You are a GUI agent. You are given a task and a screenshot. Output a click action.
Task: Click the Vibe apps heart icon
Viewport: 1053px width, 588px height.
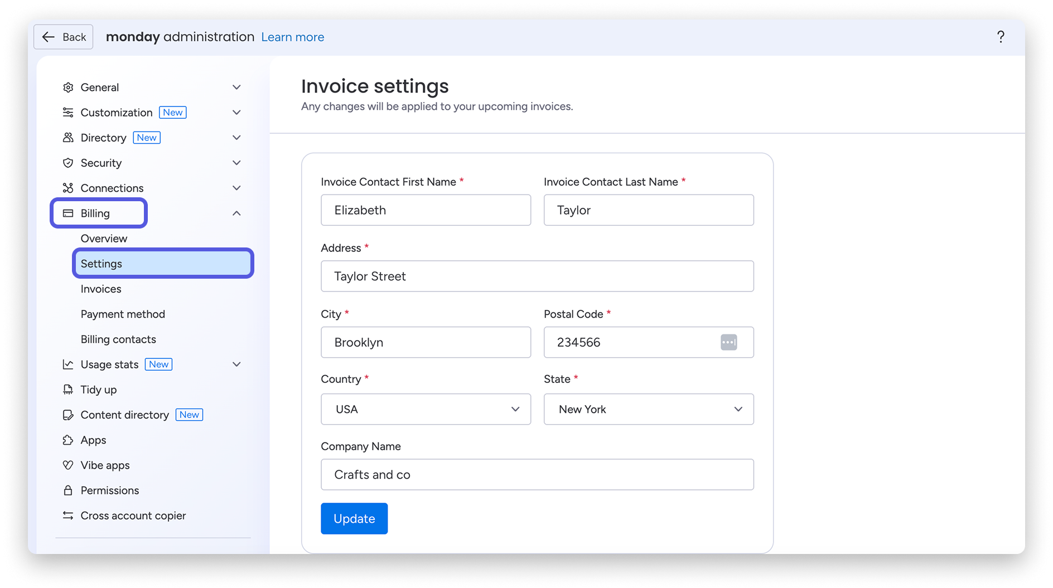coord(68,465)
